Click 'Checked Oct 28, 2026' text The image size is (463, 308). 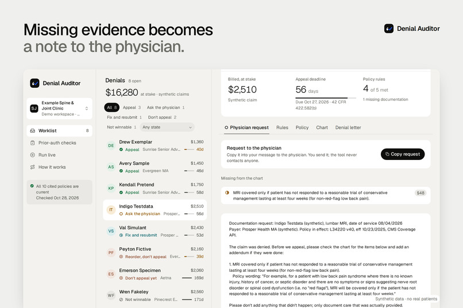(57, 198)
